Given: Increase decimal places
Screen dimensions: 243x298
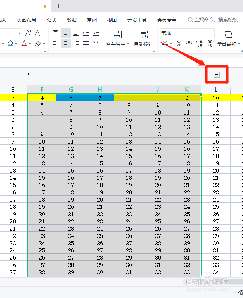Looking at the screenshot, I should pyautogui.click(x=199, y=44).
